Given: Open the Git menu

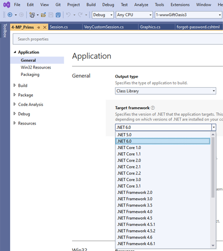Looking at the screenshot, I should tap(58, 5).
